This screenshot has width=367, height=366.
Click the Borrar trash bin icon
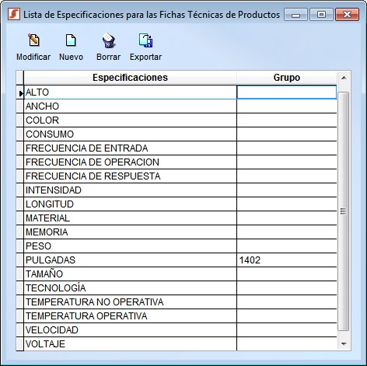coord(109,40)
